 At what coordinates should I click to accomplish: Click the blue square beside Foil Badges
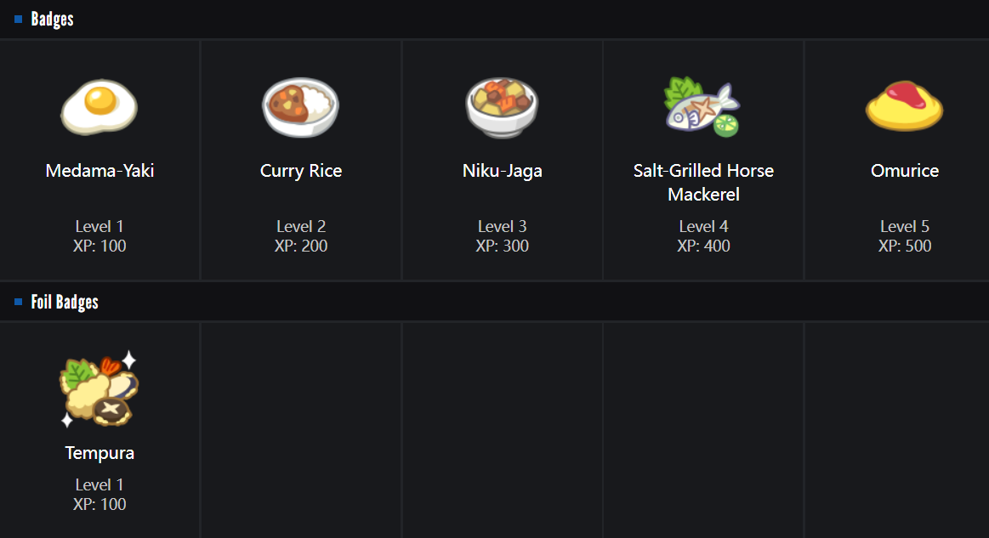[19, 302]
